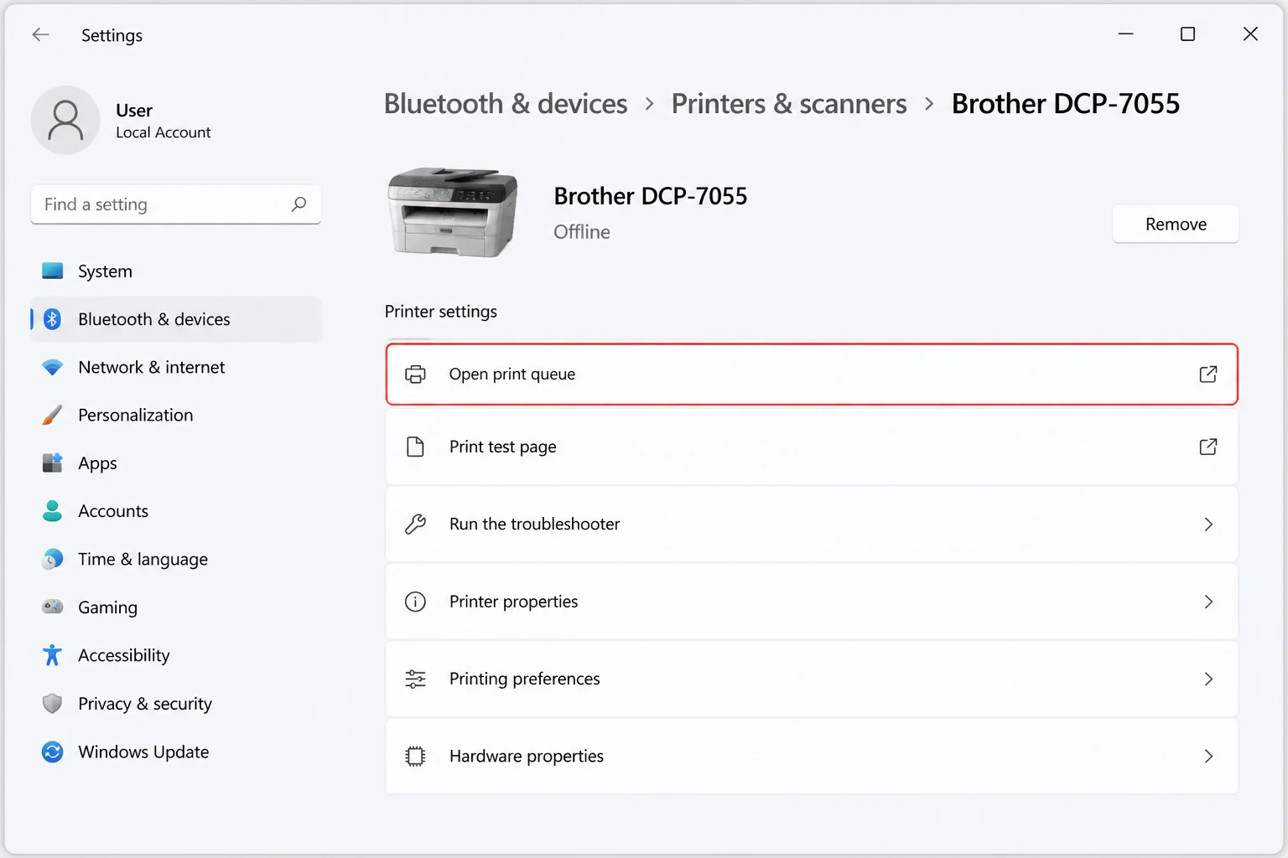Expand Hardware properties chevron
1288x858 pixels.
click(x=1208, y=756)
